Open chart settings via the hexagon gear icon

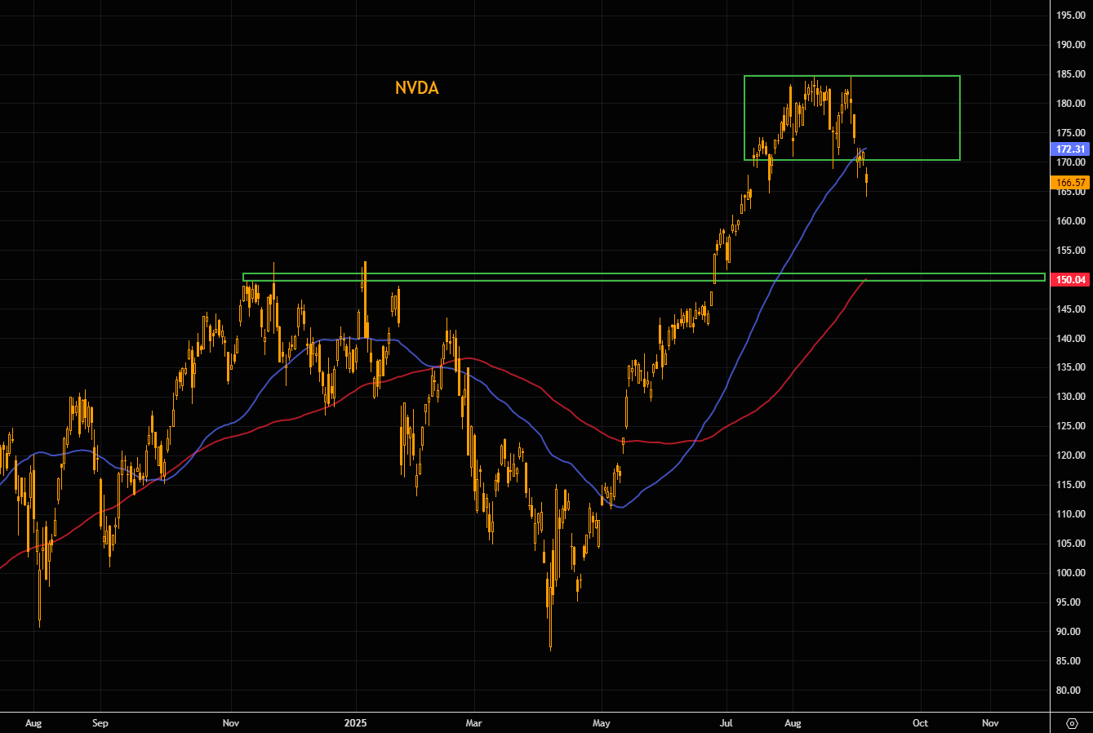(1073, 723)
